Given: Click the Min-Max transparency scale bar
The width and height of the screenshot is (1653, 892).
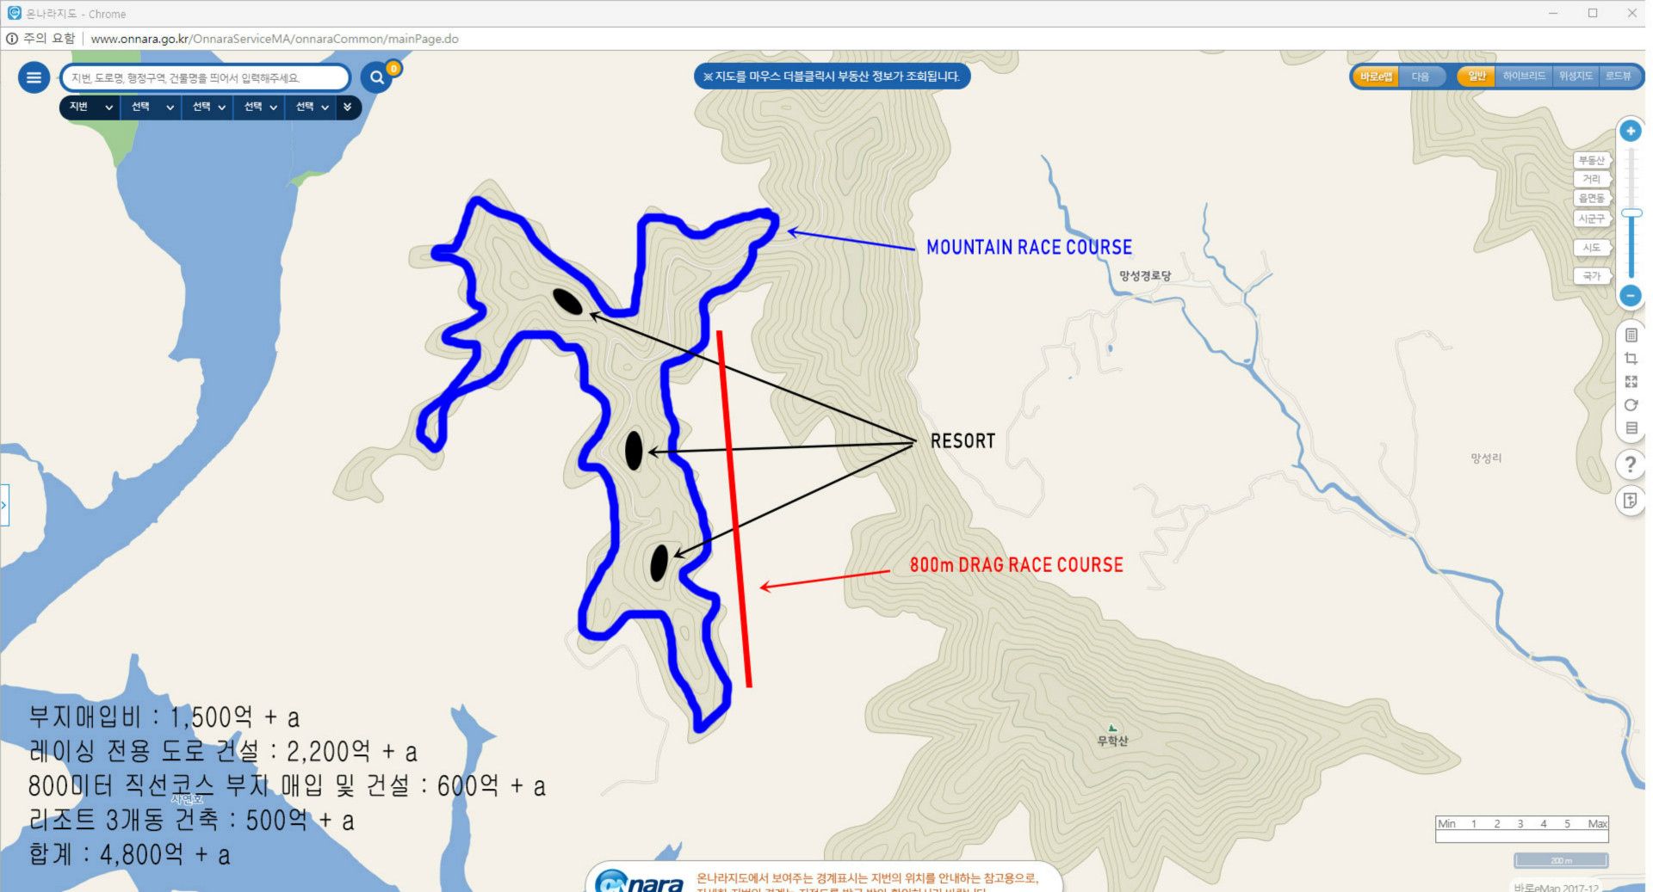Looking at the screenshot, I should pyautogui.click(x=1521, y=829).
